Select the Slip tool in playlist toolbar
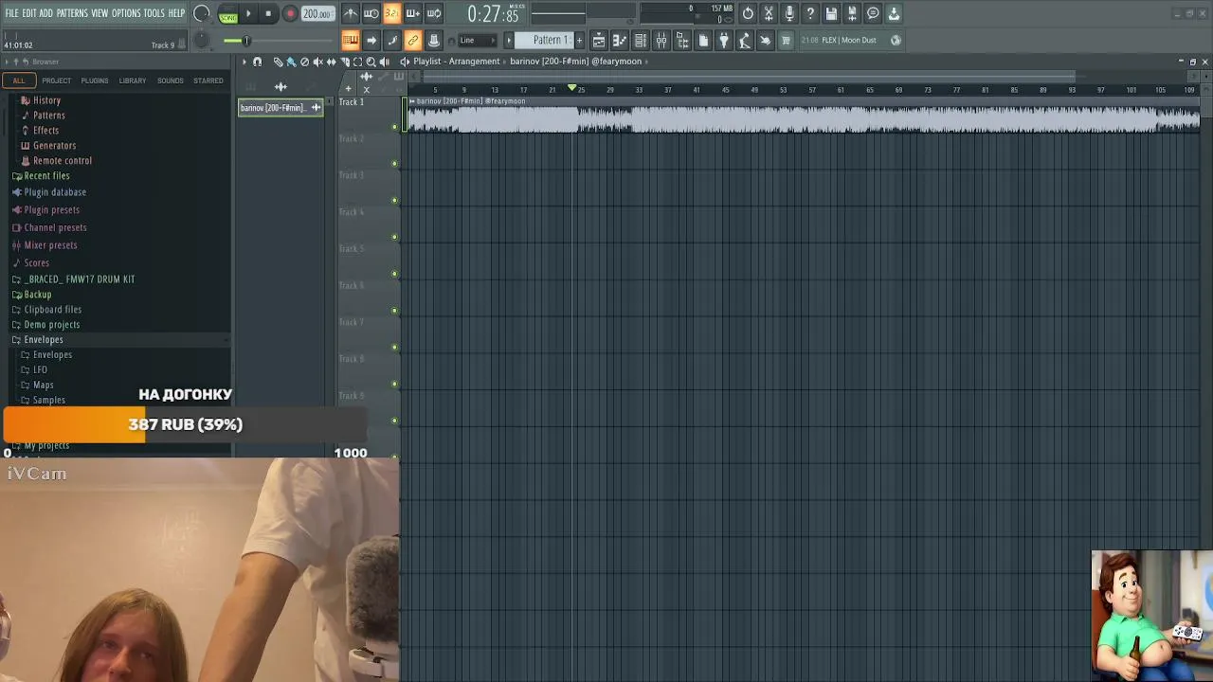The image size is (1213, 682). 331,62
